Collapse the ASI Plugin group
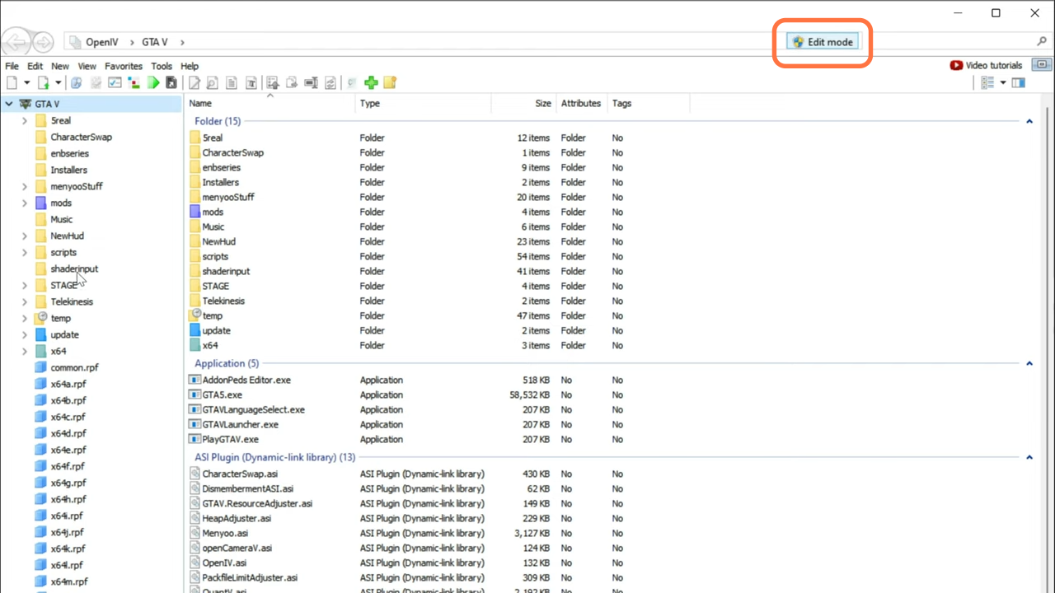Image resolution: width=1055 pixels, height=593 pixels. [x=1029, y=457]
